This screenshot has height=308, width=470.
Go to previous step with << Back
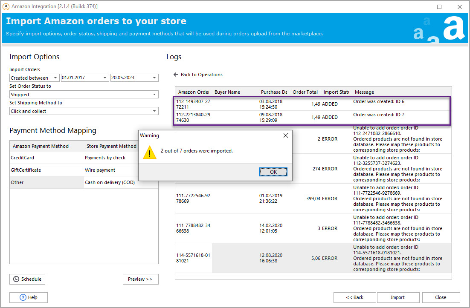pyautogui.click(x=354, y=297)
